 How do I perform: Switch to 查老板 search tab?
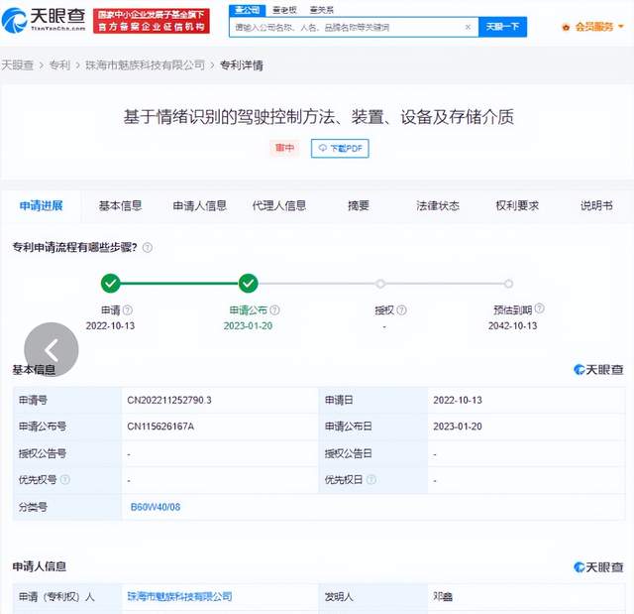(x=284, y=10)
